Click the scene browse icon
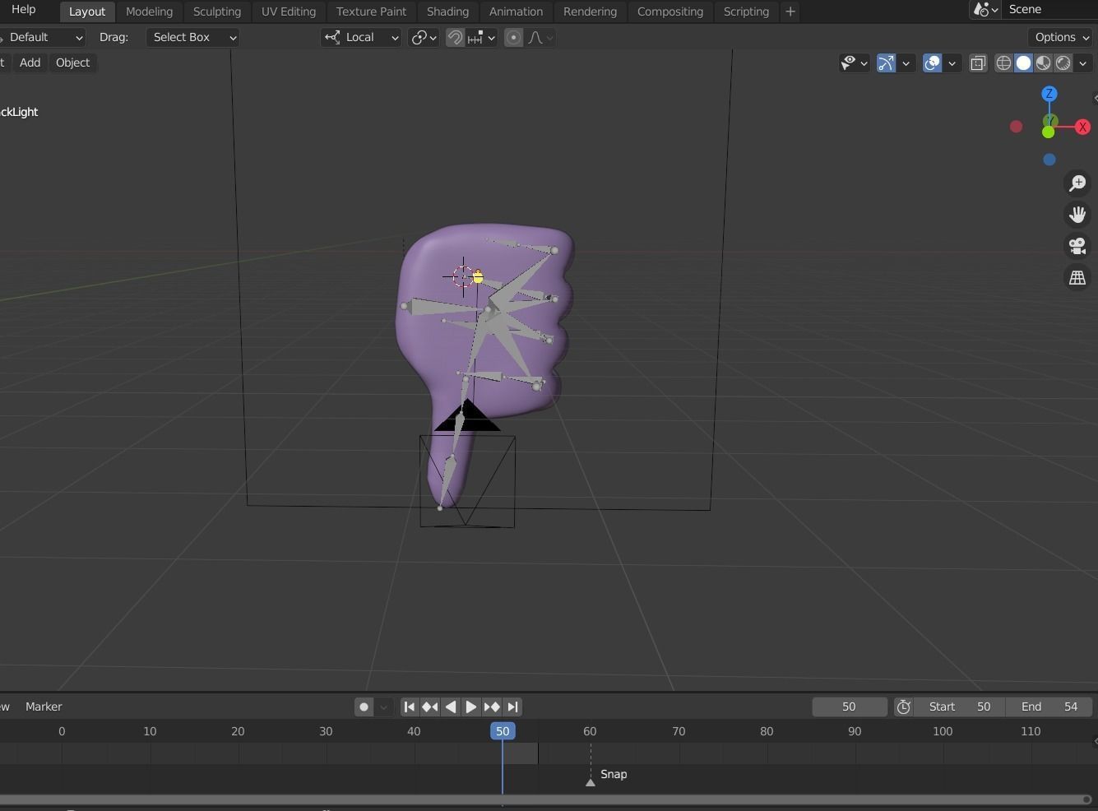 pyautogui.click(x=985, y=10)
